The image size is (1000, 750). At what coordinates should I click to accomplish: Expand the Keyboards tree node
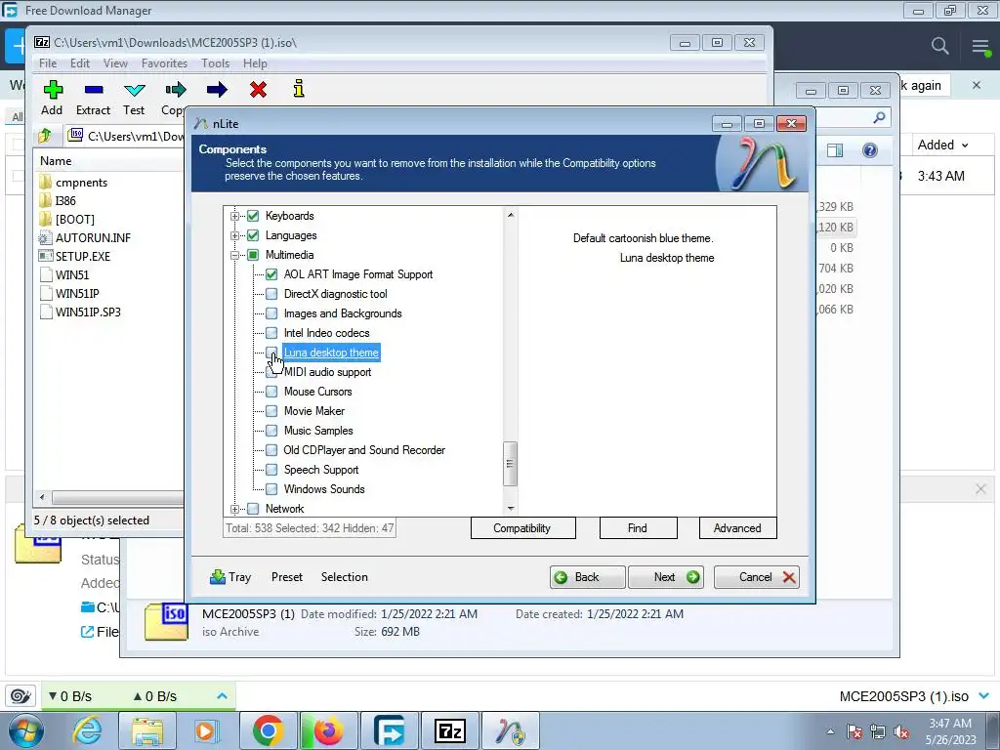(x=234, y=216)
